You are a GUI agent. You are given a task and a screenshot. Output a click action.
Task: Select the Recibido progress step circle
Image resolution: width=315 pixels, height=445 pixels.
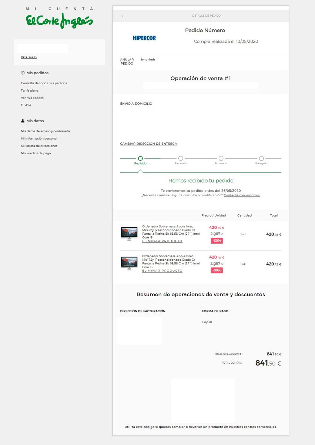click(x=140, y=158)
